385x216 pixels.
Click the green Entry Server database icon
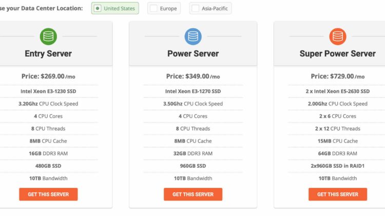(48, 37)
